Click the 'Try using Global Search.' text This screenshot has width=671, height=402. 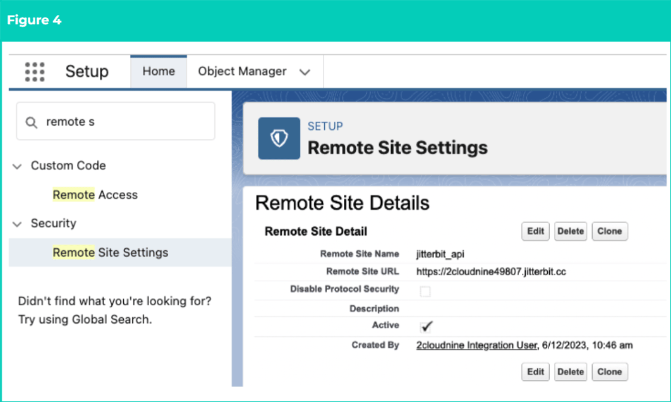85,319
